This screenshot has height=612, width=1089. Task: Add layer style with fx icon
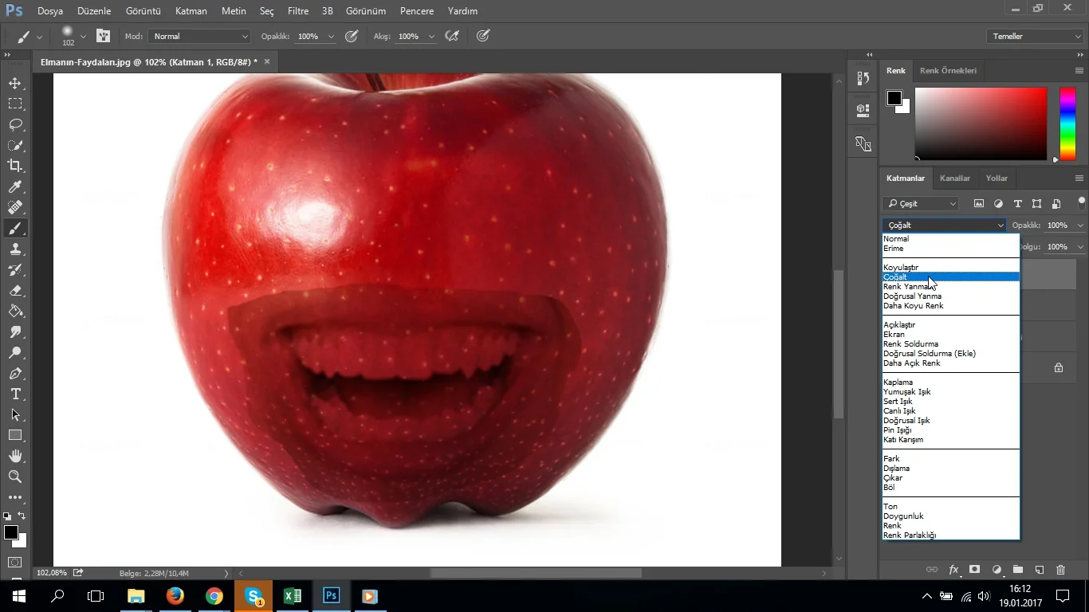coord(953,570)
